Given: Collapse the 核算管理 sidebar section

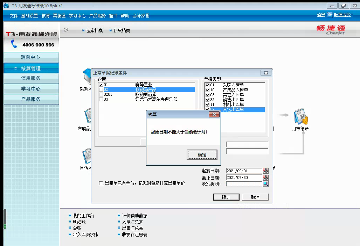Looking at the screenshot, I should pos(31,68).
